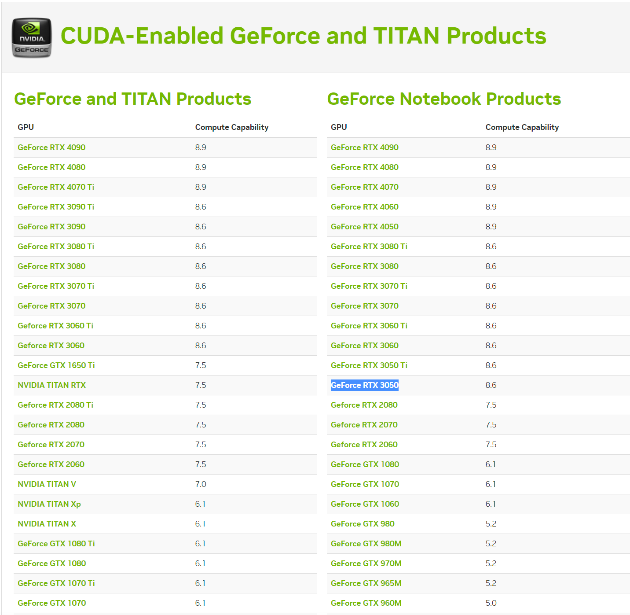Open GeForce RTX 3050 Ti link
The height and width of the screenshot is (615, 630).
point(369,365)
